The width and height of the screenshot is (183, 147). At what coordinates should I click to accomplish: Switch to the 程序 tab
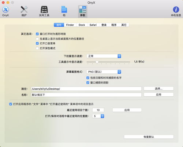(114, 25)
